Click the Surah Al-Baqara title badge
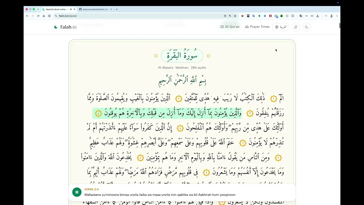The width and height of the screenshot is (364, 205). [182, 56]
